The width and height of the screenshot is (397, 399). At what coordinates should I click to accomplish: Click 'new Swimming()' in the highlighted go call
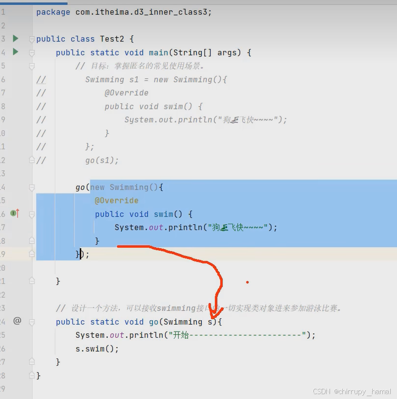(124, 188)
